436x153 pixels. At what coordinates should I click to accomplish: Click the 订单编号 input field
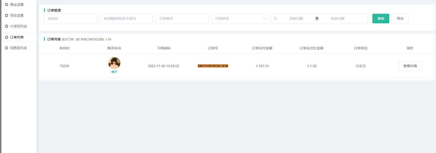[182, 19]
